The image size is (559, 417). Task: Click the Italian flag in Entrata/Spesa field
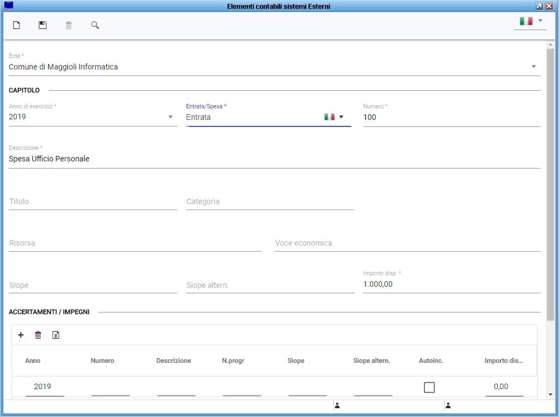click(x=329, y=117)
